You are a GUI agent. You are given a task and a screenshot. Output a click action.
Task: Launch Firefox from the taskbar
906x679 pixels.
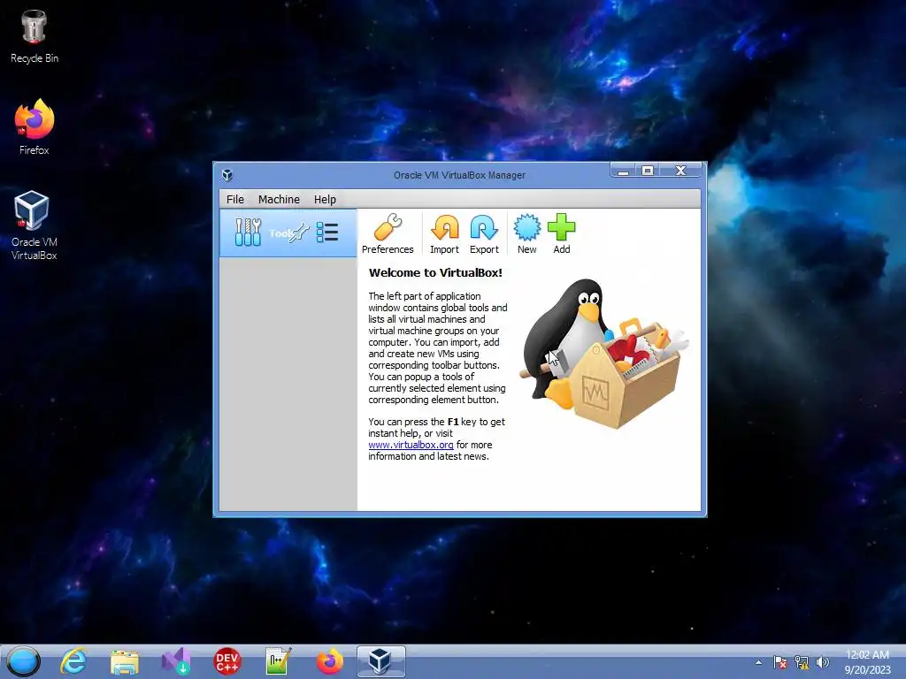pos(329,661)
